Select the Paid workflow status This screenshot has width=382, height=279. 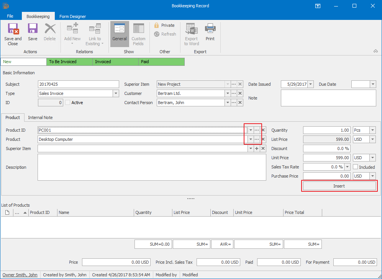[x=162, y=62]
